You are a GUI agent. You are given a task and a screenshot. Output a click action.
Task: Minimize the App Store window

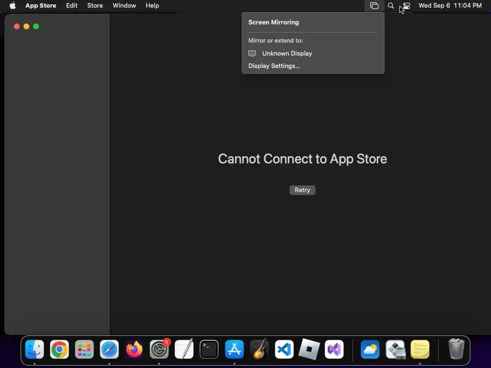(x=26, y=27)
